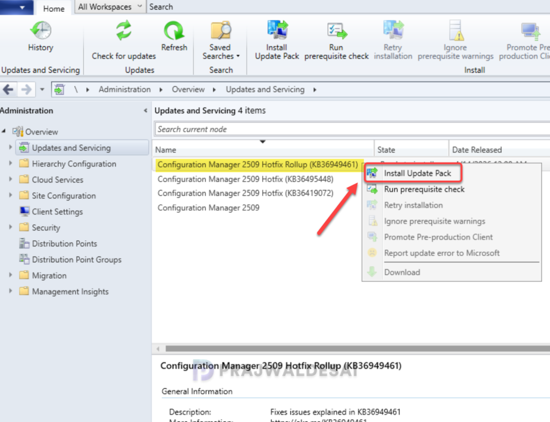The width and height of the screenshot is (550, 422).
Task: Open the All Workspaces dropdown
Action: point(110,7)
